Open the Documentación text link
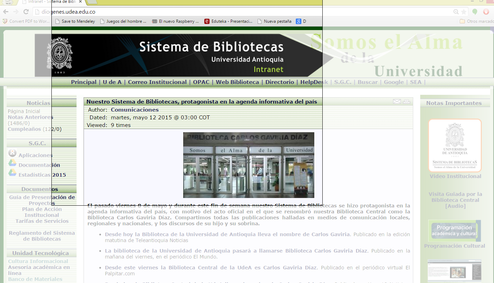The width and height of the screenshot is (494, 283). 40,165
